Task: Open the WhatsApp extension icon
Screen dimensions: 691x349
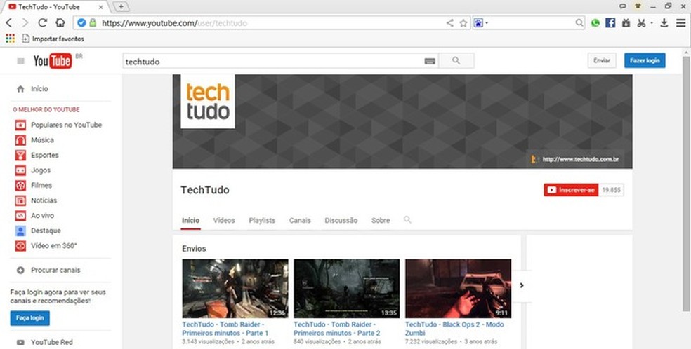Action: (595, 23)
